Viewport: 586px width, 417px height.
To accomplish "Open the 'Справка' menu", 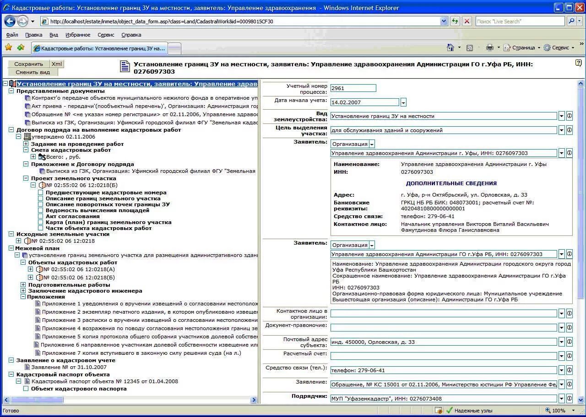I will point(131,35).
